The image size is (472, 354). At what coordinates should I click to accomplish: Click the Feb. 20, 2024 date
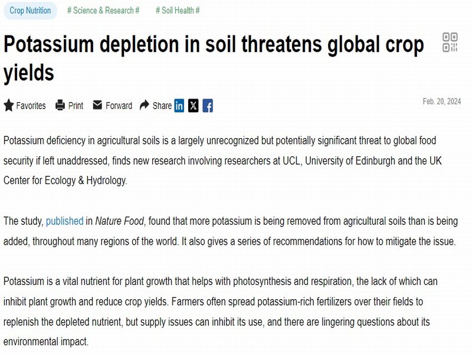[x=441, y=101]
